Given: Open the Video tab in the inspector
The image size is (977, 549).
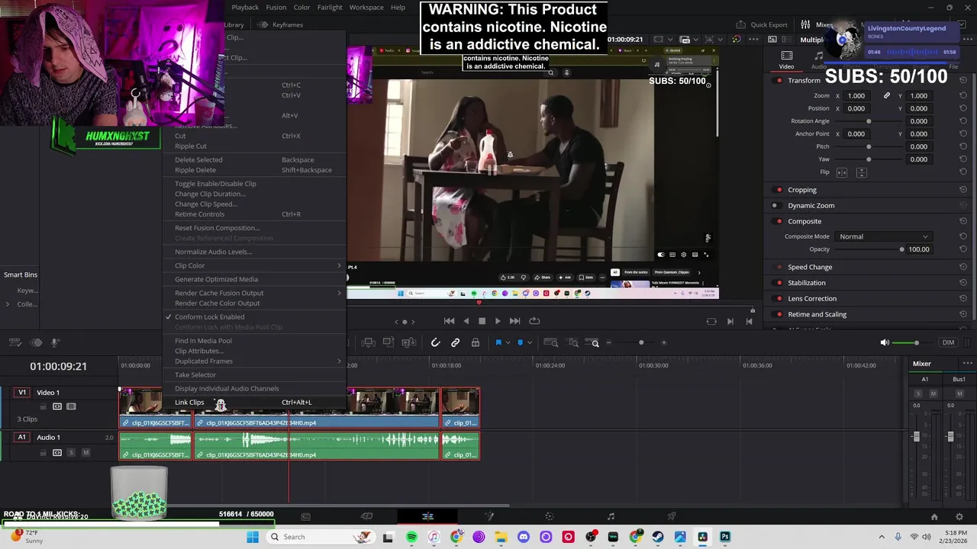Looking at the screenshot, I should (x=786, y=60).
